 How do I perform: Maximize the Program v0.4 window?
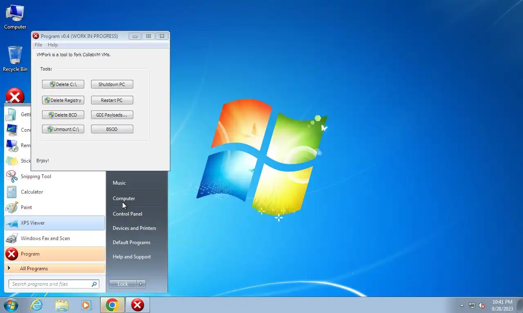[148, 36]
